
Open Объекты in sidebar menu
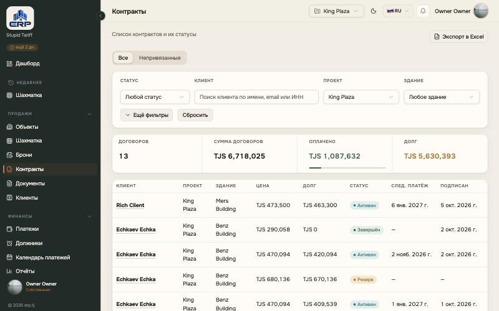[x=27, y=127]
